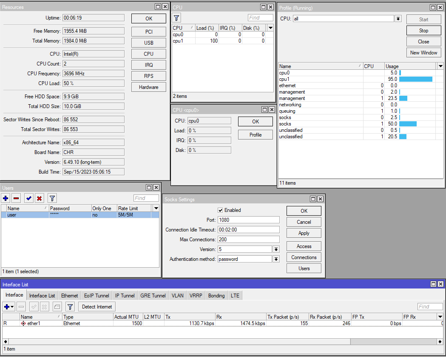Disable user with red X icon in Users window
The height and width of the screenshot is (357, 446).
(40, 198)
